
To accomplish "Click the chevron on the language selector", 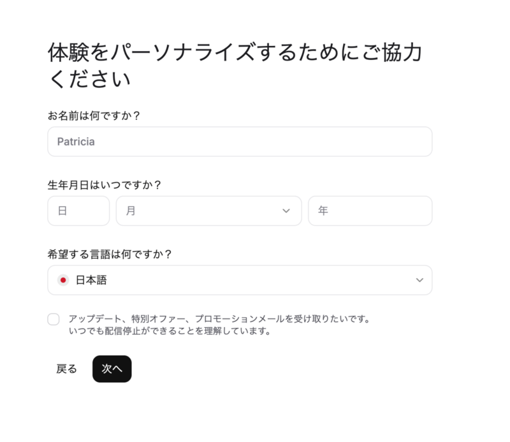I will [x=419, y=279].
